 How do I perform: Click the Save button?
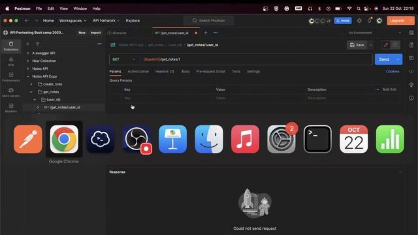point(357,45)
